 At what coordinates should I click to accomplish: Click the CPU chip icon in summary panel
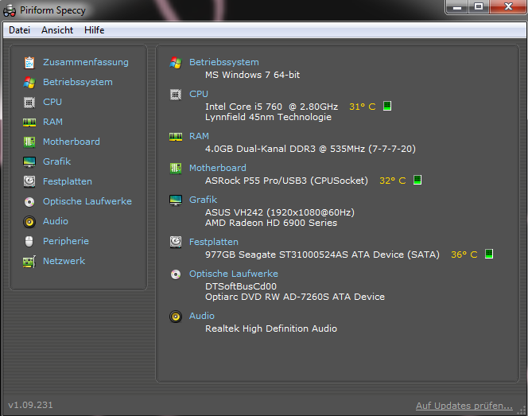point(176,95)
